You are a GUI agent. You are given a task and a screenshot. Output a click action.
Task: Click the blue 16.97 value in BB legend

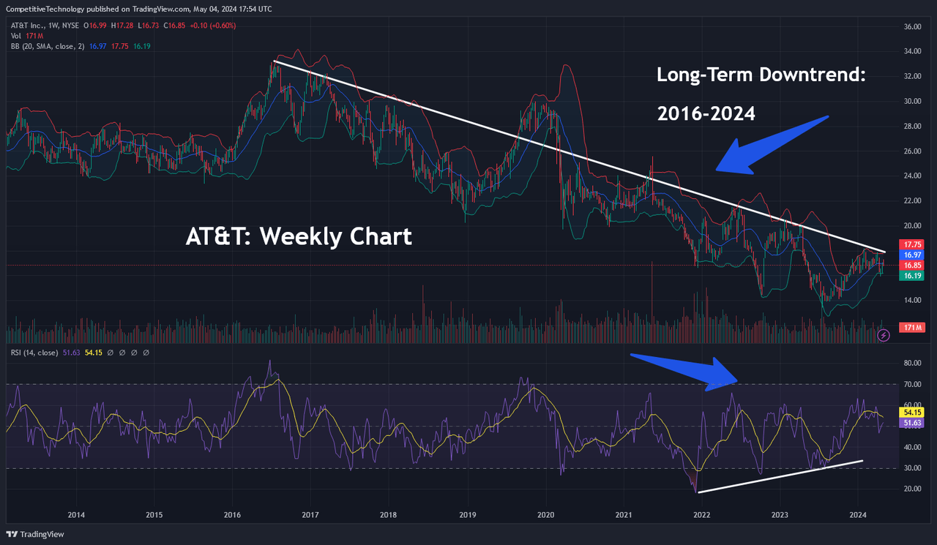(x=98, y=46)
